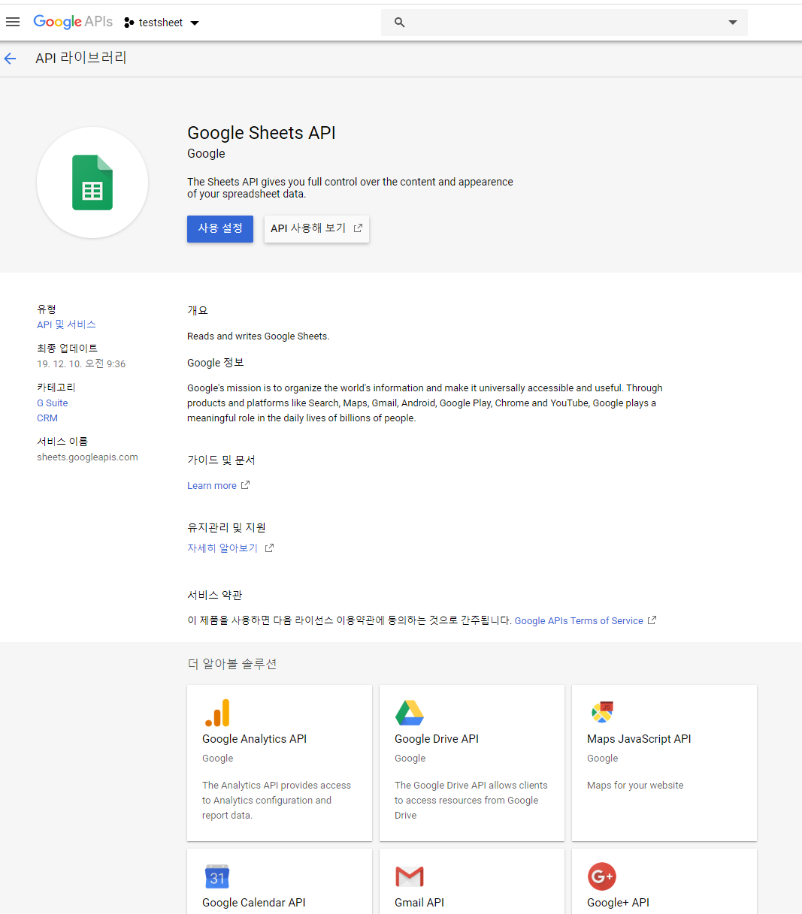
Task: Open the Google Drive API card title
Action: pyautogui.click(x=437, y=739)
